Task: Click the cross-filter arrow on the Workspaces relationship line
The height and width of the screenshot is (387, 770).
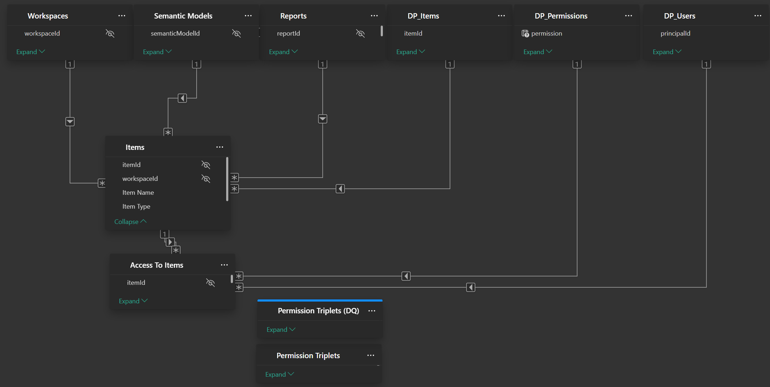Action: [70, 121]
